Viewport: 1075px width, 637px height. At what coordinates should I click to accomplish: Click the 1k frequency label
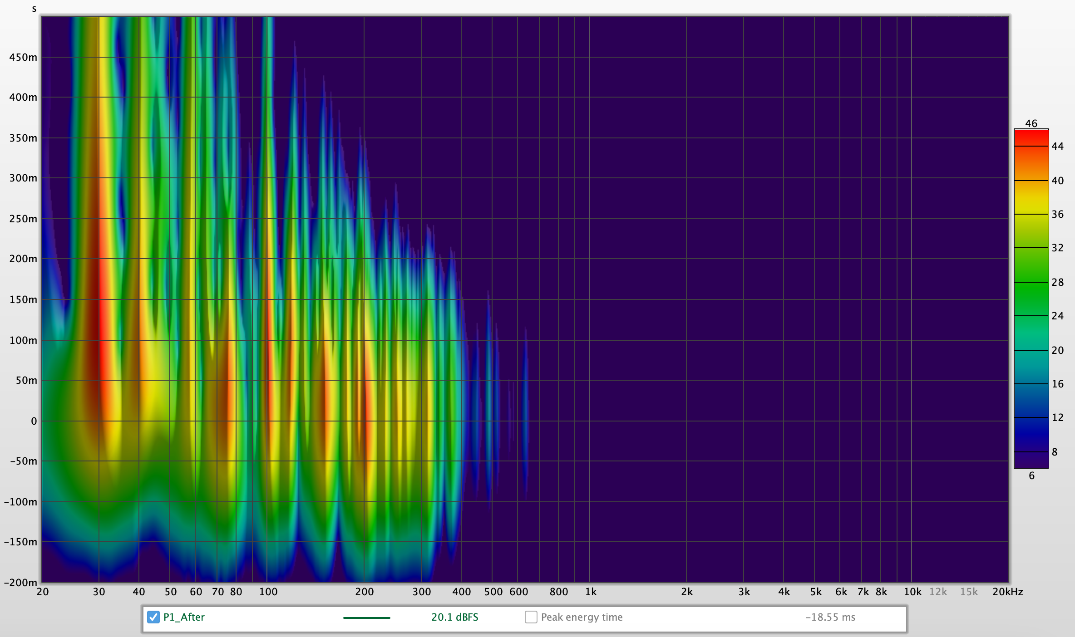(591, 592)
